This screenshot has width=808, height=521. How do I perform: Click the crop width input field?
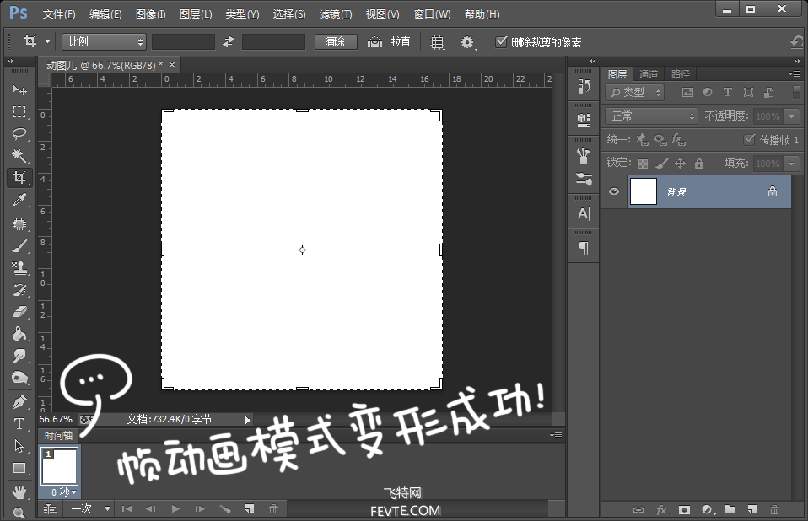(x=183, y=41)
